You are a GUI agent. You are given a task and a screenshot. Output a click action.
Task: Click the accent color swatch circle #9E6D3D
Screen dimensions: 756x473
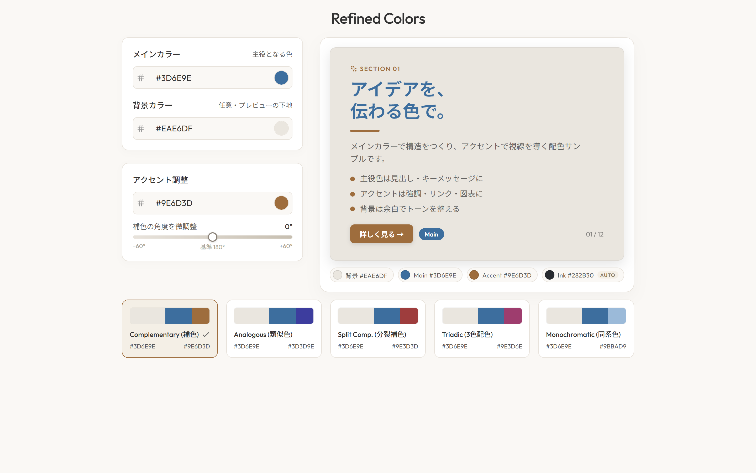click(x=281, y=203)
